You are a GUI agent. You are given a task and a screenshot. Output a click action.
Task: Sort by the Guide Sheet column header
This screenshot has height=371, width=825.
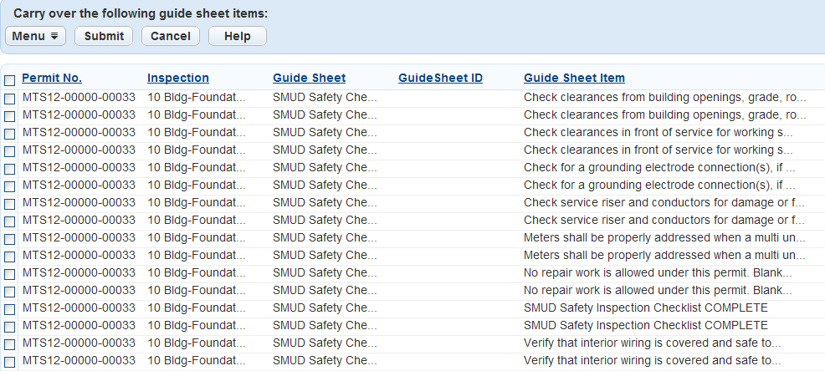click(x=309, y=78)
